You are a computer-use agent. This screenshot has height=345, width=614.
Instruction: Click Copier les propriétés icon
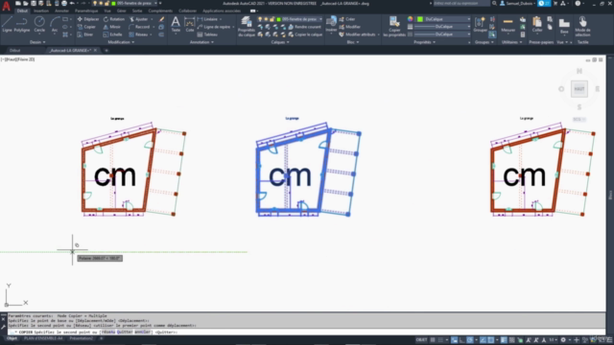click(x=394, y=27)
